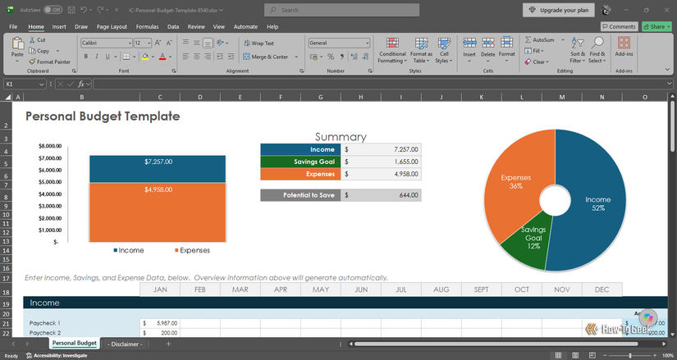Viewport: 677px width, 360px height.
Task: Open Conditional Formatting
Action: (x=392, y=50)
